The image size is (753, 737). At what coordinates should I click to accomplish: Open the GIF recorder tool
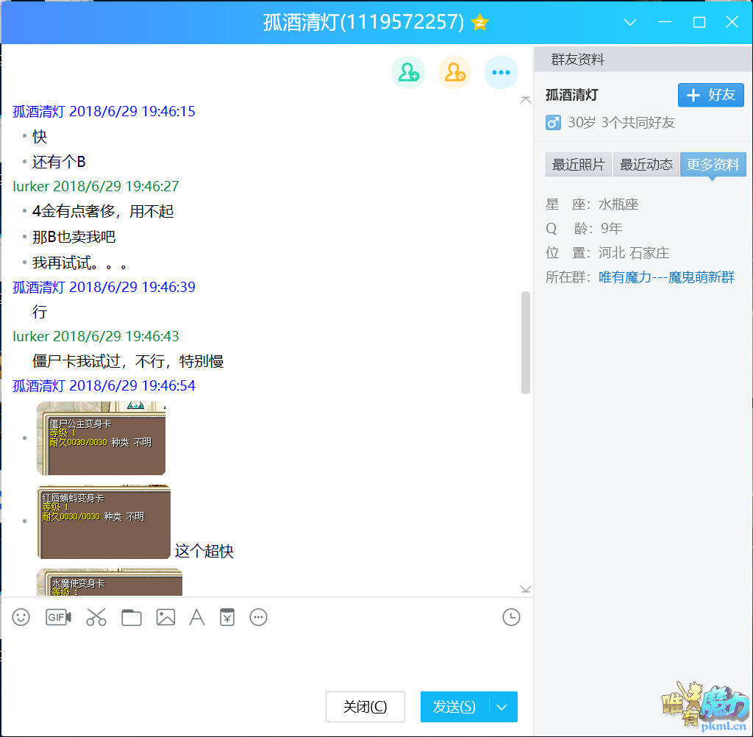pyautogui.click(x=58, y=617)
